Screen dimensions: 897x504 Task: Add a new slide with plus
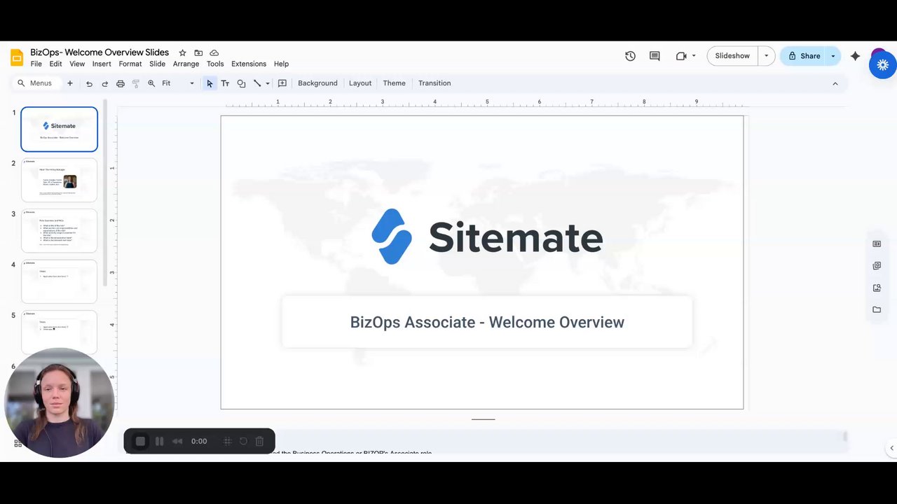(69, 83)
